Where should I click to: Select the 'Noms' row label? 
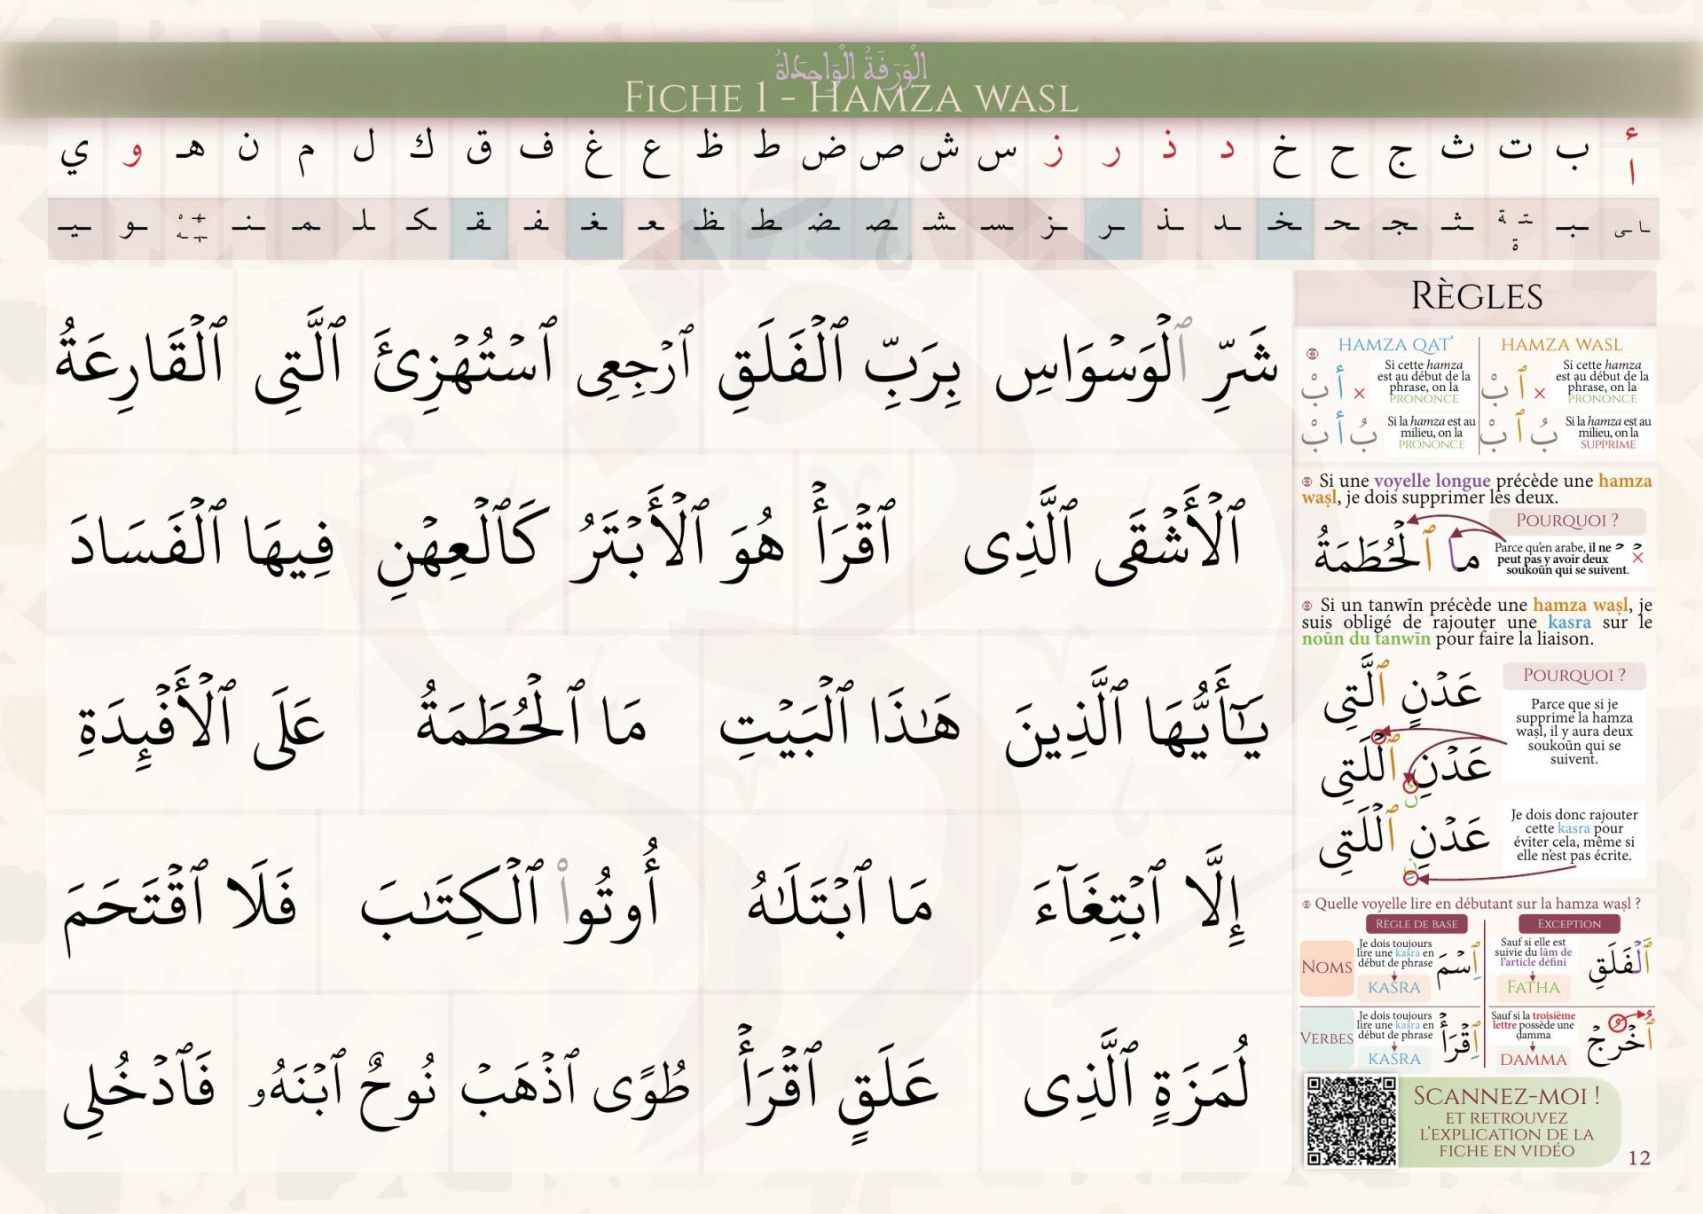[x=1327, y=967]
